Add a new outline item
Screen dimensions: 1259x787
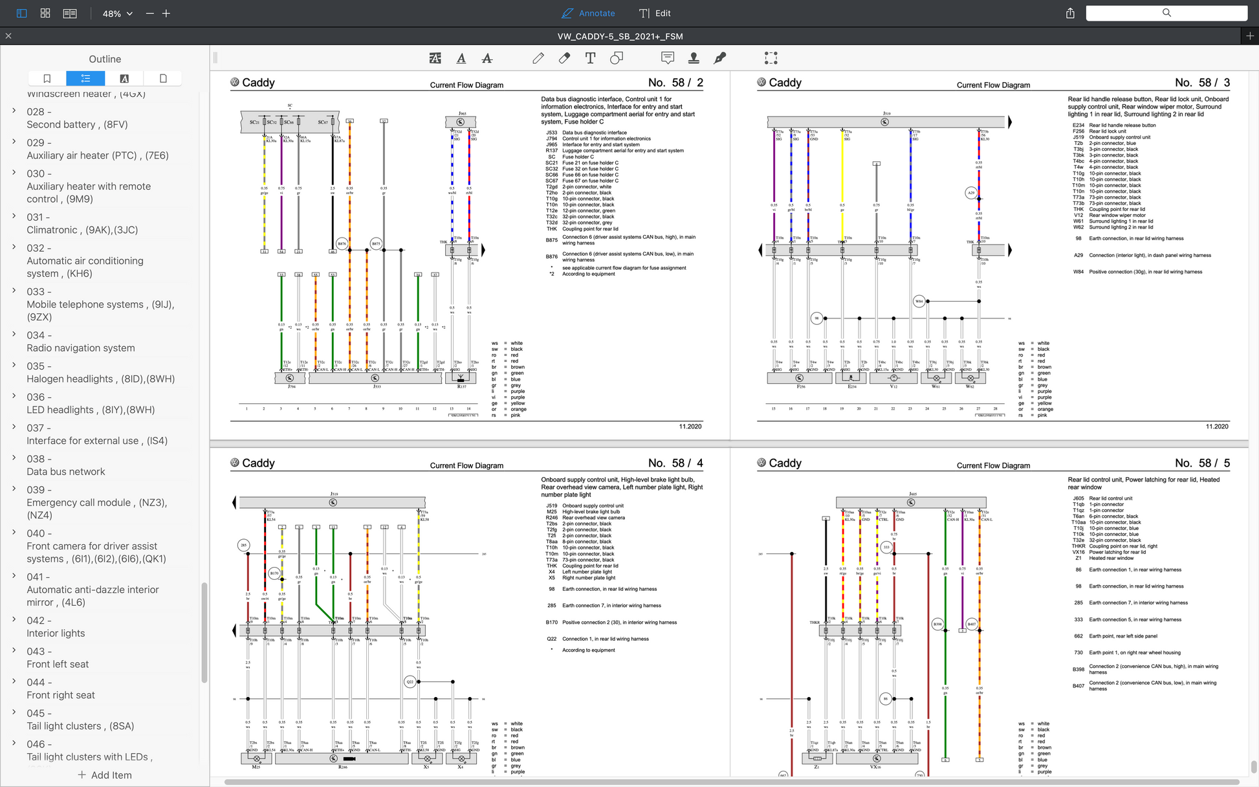[105, 775]
